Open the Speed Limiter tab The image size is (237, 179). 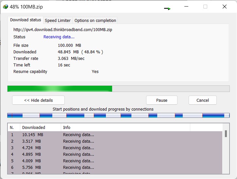pos(58,20)
